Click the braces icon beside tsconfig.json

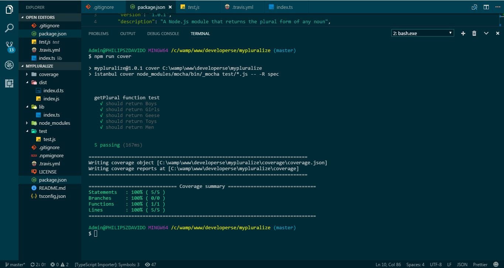(34, 196)
